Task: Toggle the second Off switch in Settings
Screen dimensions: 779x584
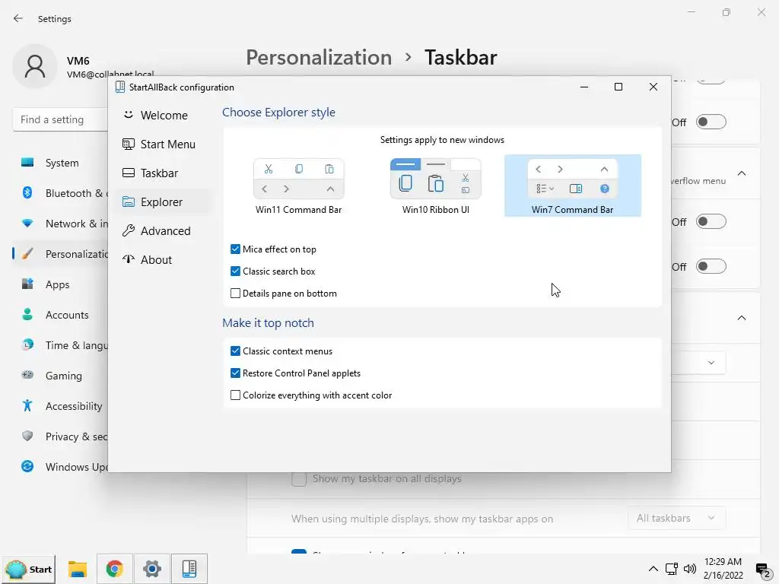Action: pos(711,221)
